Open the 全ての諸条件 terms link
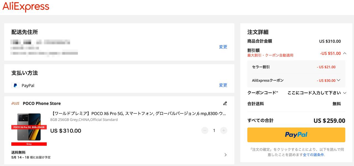The width and height of the screenshot is (354, 166). point(313,155)
